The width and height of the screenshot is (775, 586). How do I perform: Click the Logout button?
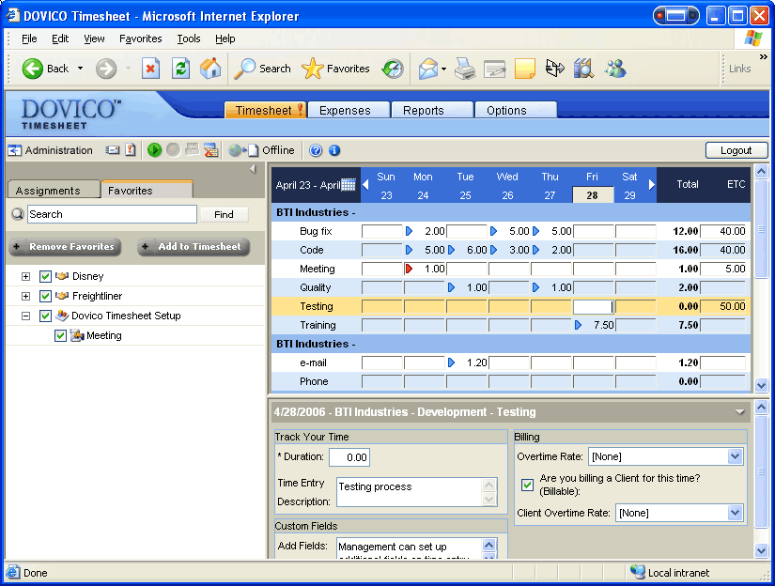(736, 150)
